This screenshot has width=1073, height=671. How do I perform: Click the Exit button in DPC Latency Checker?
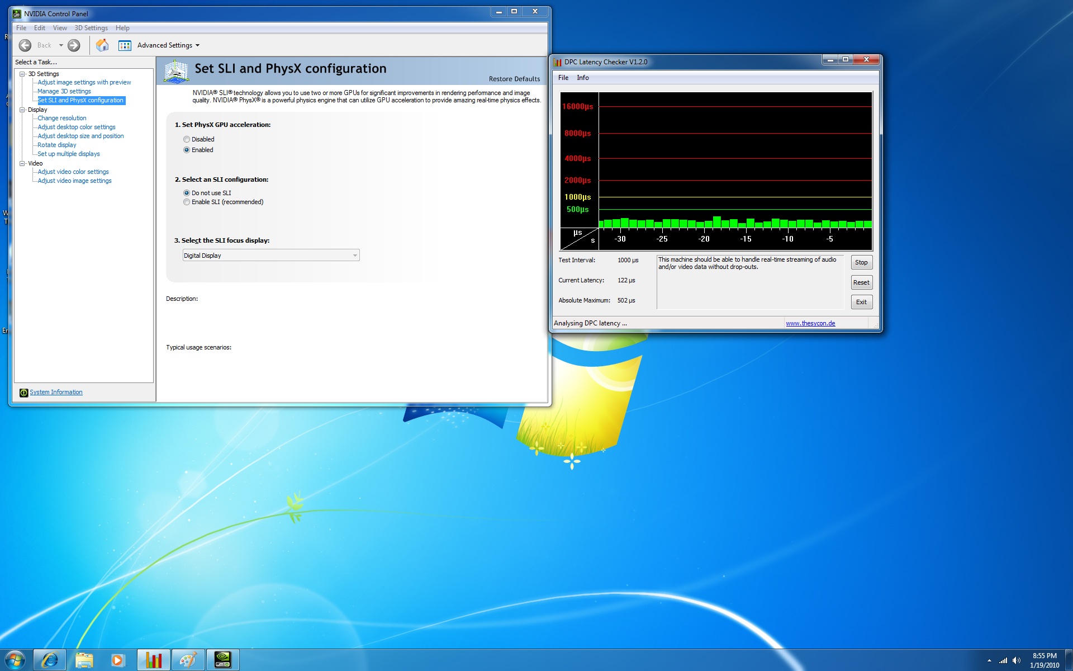[861, 302]
